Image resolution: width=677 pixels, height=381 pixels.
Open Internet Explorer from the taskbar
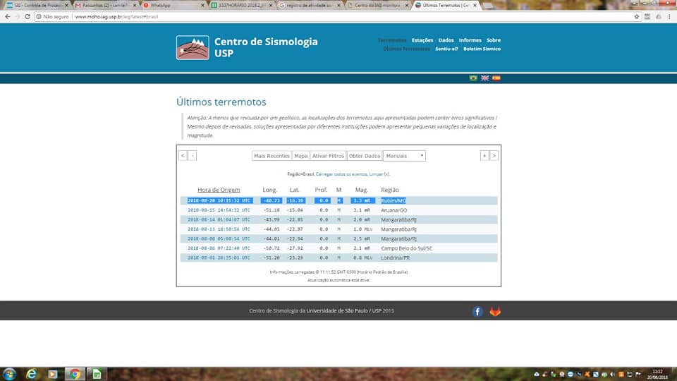click(32, 374)
